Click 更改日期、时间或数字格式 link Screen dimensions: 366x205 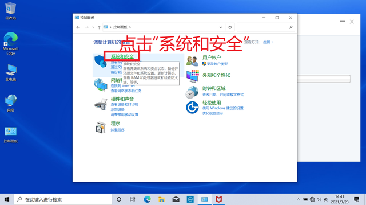[222, 95]
